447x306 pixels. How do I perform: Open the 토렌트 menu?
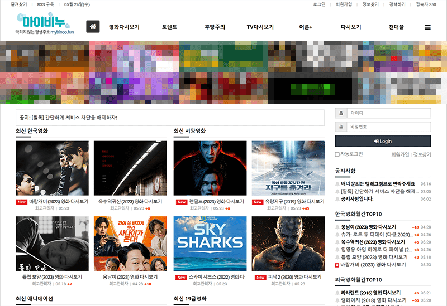[x=170, y=27]
